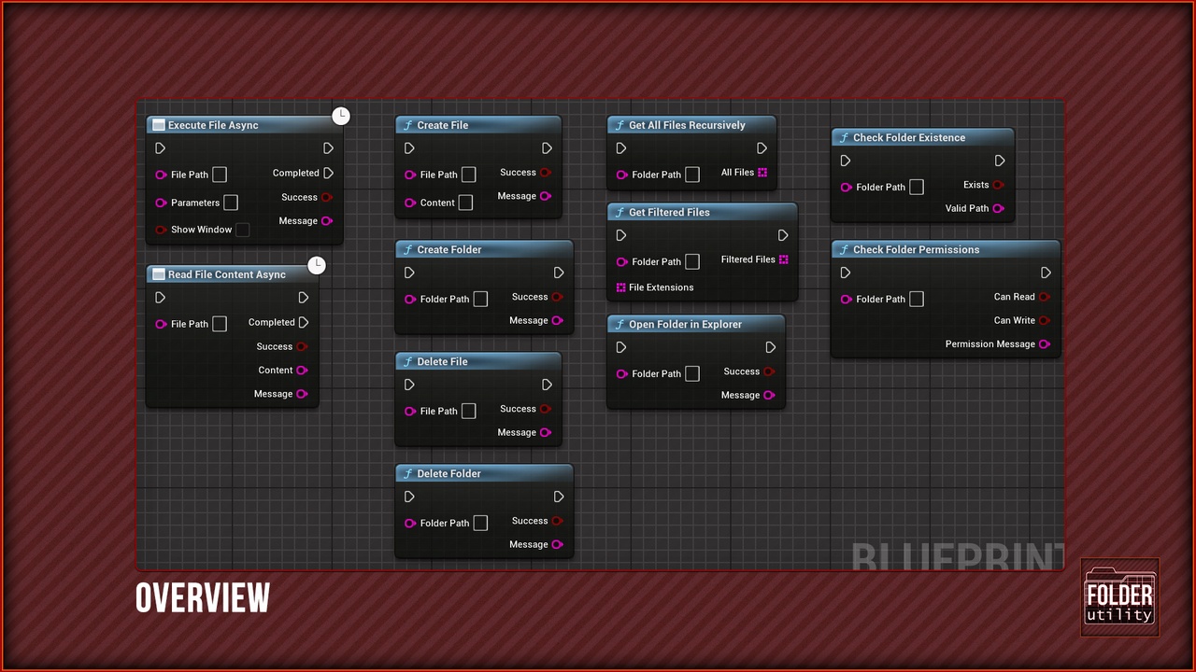This screenshot has height=672, width=1196.
Task: Click the Permission Message output pin
Action: point(1045,344)
